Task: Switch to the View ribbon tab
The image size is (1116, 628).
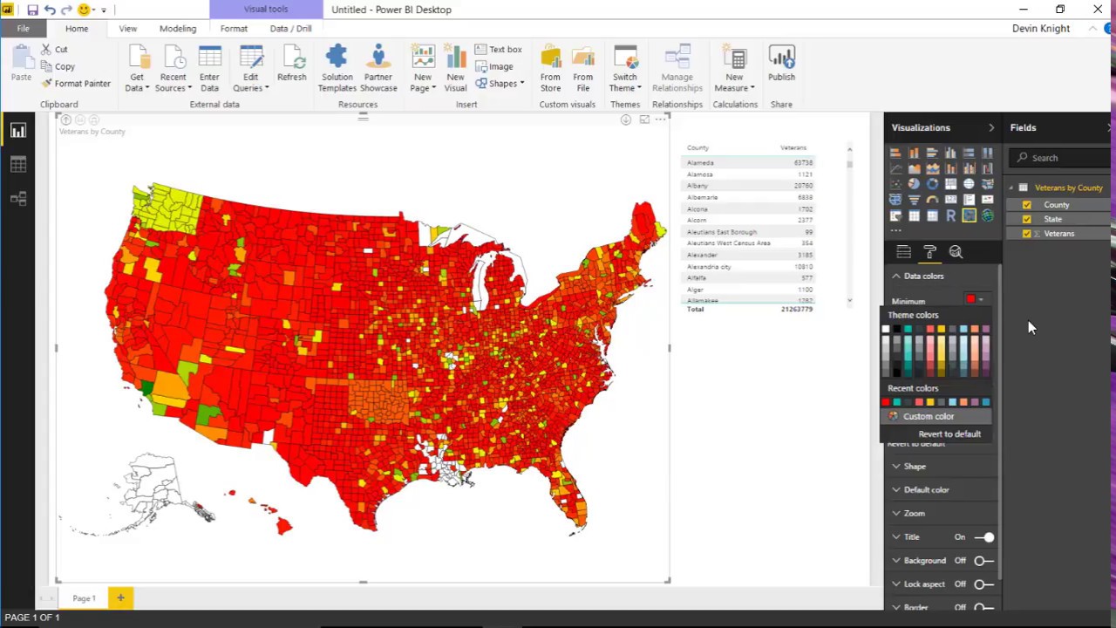Action: (x=127, y=29)
